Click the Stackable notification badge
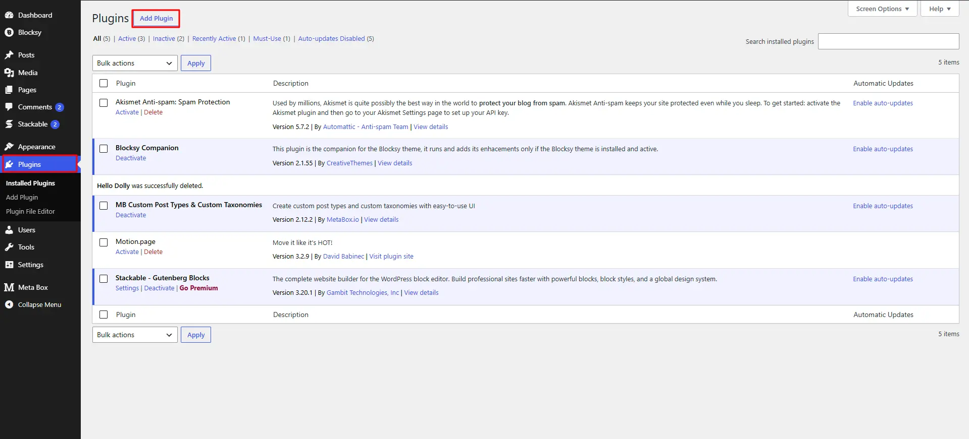Screen dimensions: 969x439 pyautogui.click(x=55, y=124)
